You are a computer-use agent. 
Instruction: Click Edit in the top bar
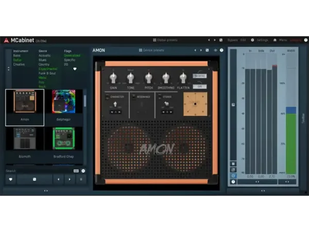pos(243,40)
